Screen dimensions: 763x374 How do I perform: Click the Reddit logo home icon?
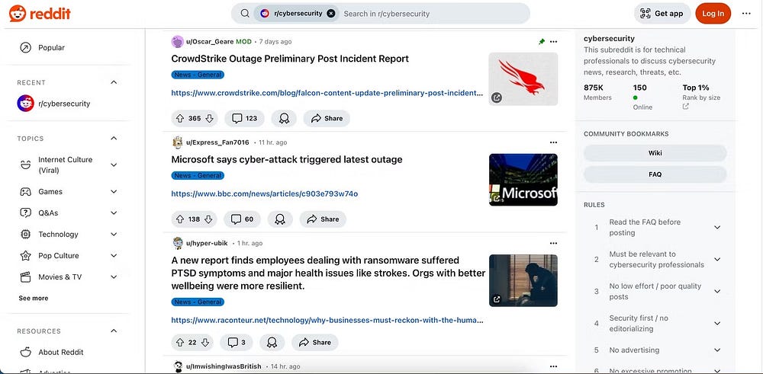40,13
